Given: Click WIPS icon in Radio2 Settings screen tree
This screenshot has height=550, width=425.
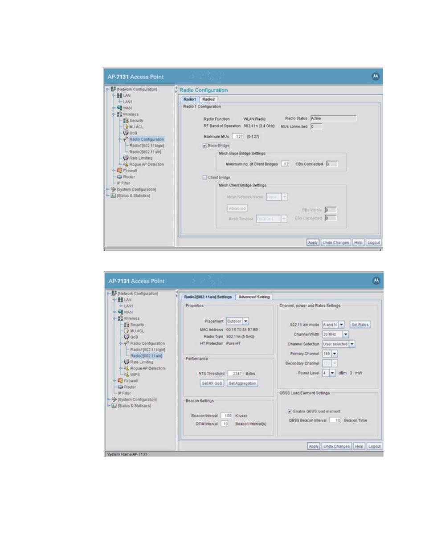Looking at the screenshot, I should pos(127,374).
